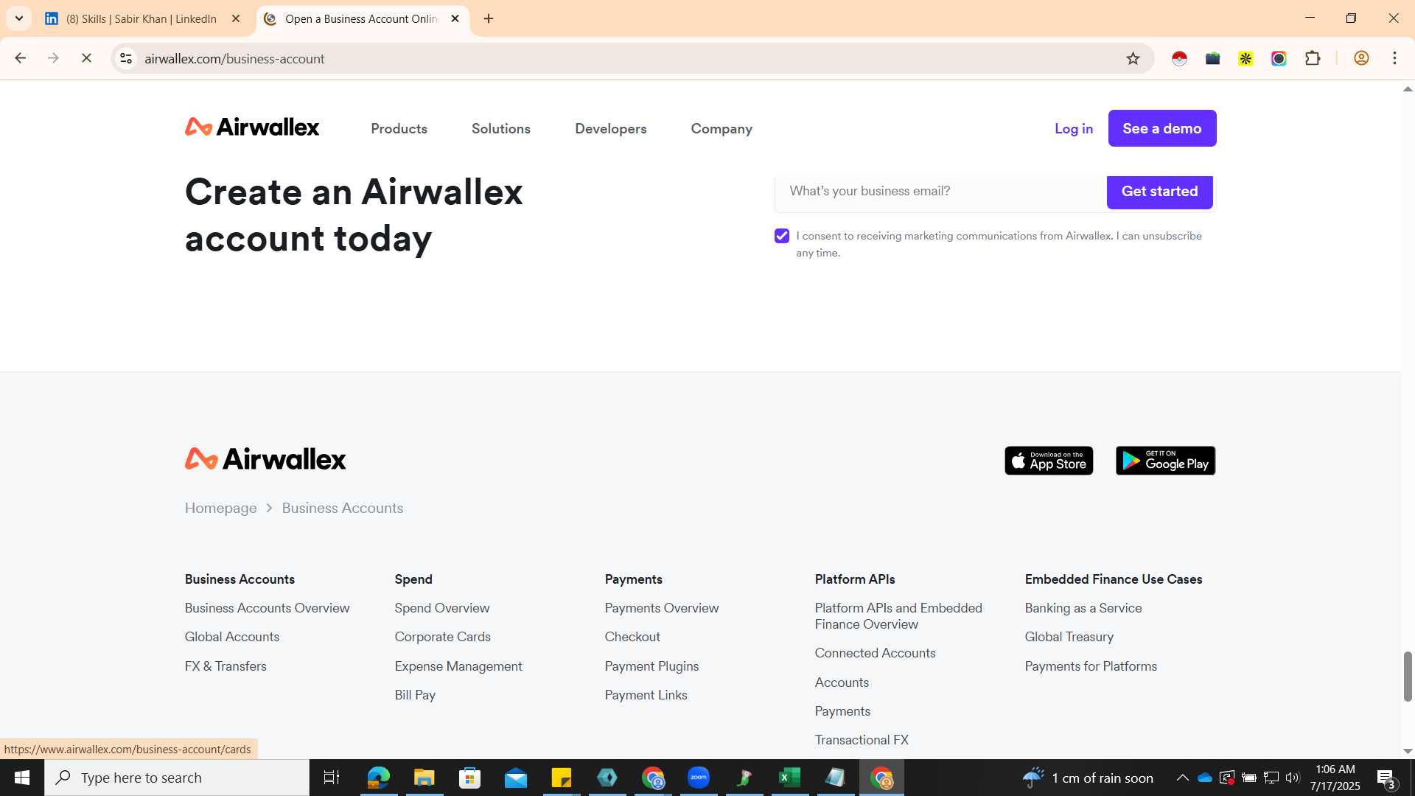Uncheck the marketing communications consent checkbox
Screen dimensions: 1415x796
tap(782, 236)
